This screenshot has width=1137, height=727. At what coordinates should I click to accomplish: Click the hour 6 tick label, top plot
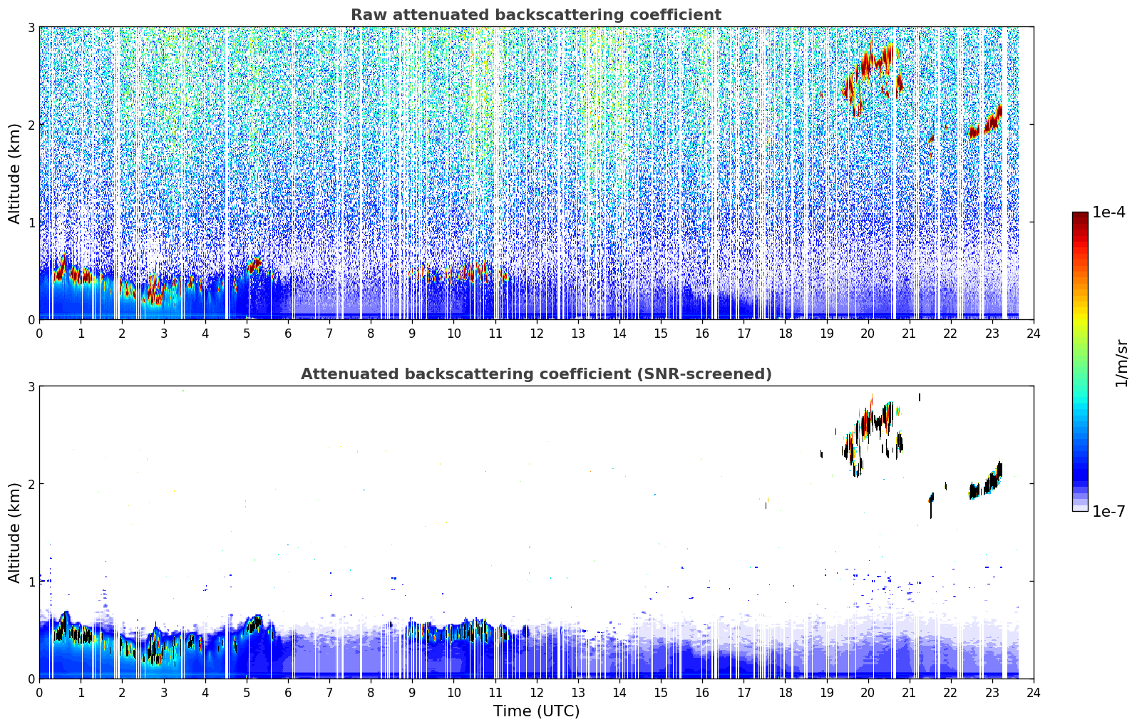point(288,333)
